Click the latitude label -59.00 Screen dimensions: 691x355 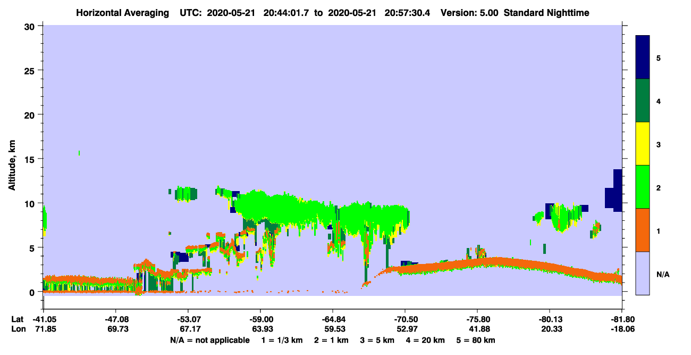(260, 319)
